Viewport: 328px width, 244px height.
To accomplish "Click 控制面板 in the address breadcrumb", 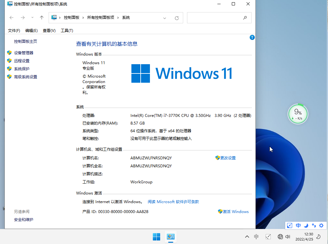I will click(72, 18).
